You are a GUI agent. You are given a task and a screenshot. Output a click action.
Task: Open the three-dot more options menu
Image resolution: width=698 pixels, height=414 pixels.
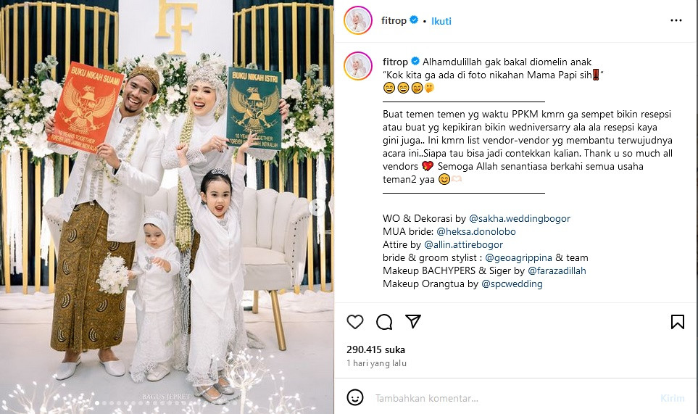pyautogui.click(x=676, y=20)
